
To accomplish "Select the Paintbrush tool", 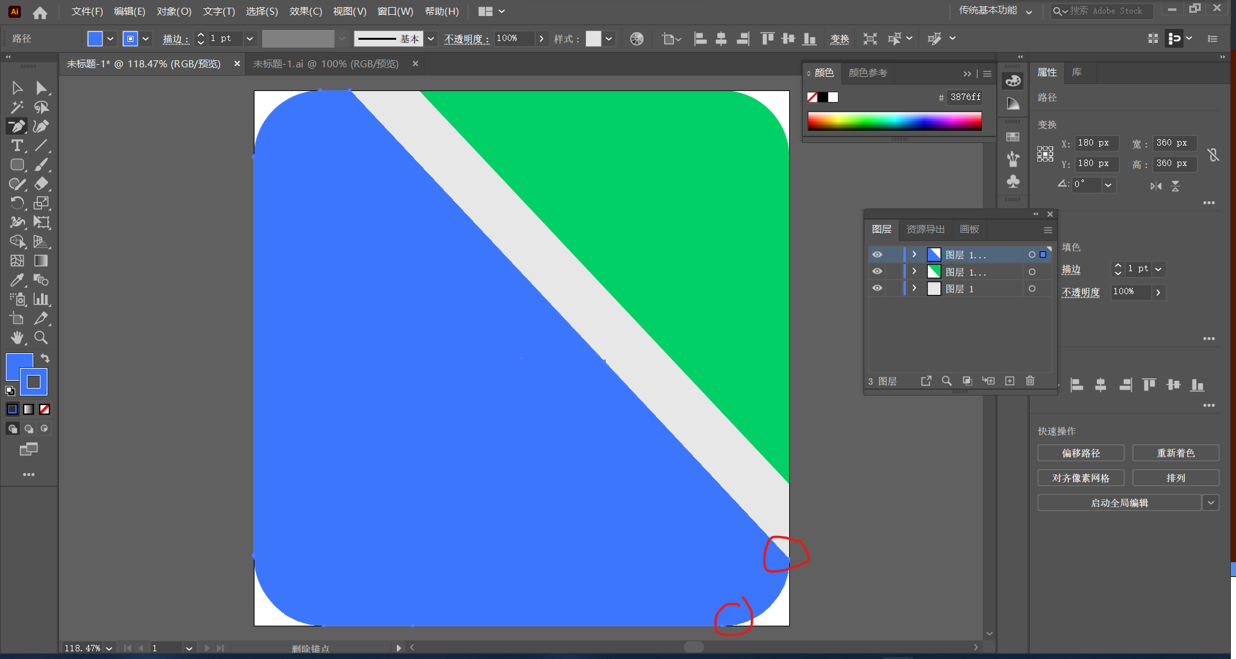I will 42,165.
